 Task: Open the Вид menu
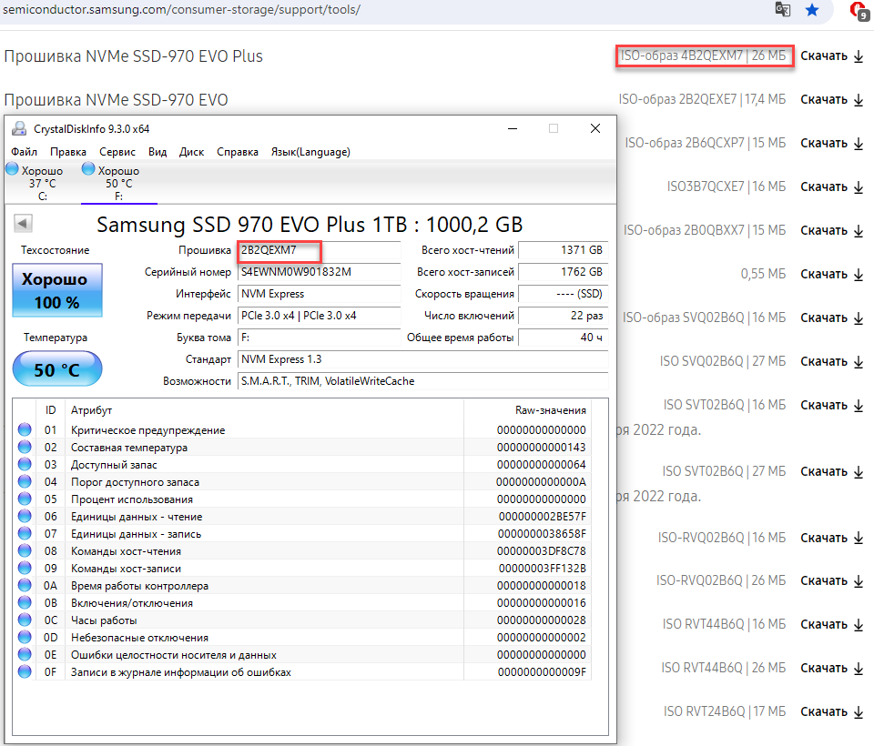[x=158, y=152]
